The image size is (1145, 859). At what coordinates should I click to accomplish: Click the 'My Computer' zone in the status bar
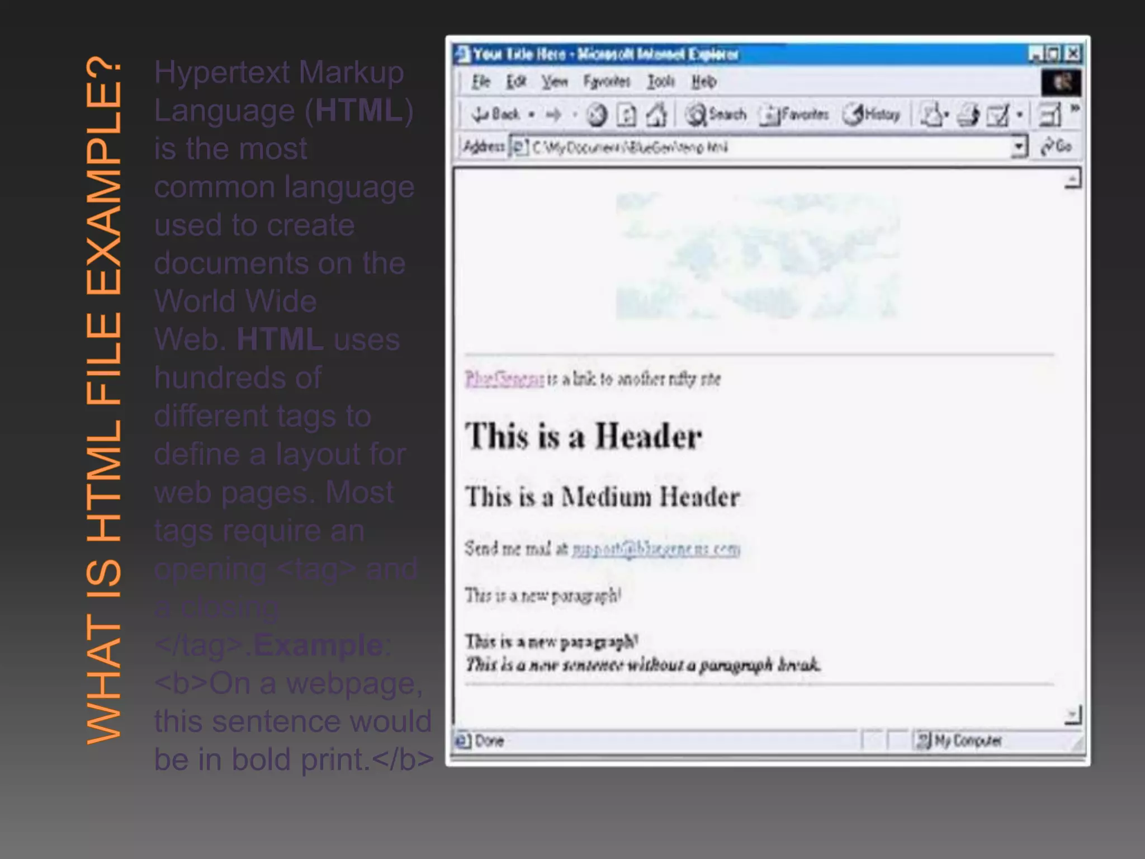point(960,741)
